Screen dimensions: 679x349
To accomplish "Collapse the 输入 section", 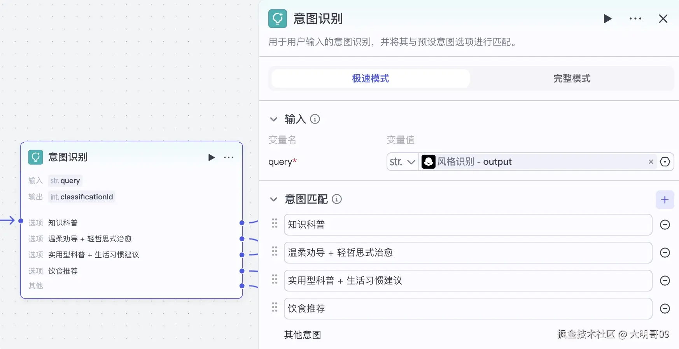I will (274, 119).
